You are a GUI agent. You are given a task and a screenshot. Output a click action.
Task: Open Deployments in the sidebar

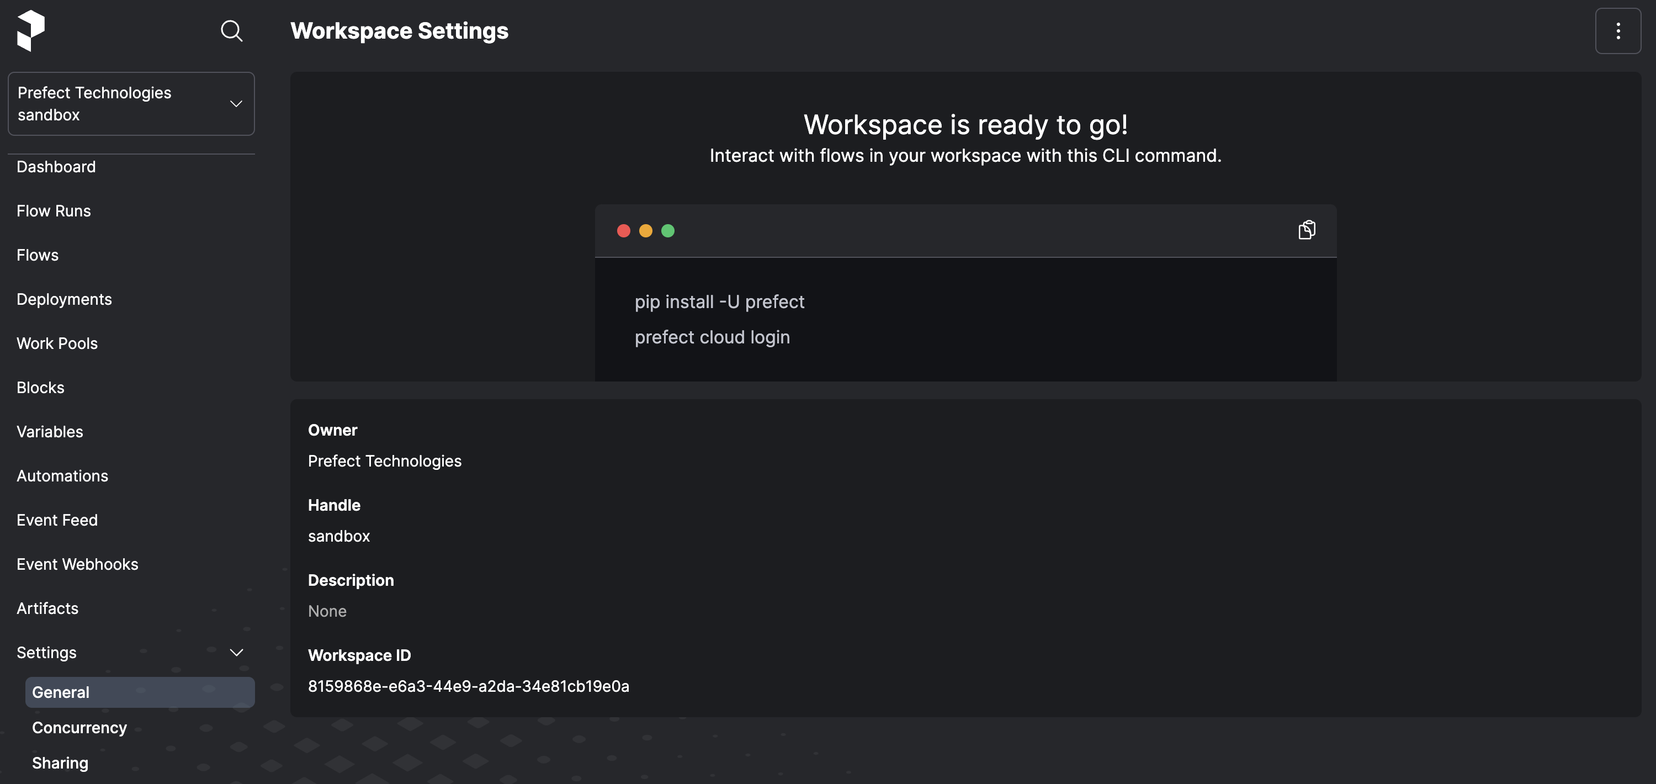tap(64, 299)
